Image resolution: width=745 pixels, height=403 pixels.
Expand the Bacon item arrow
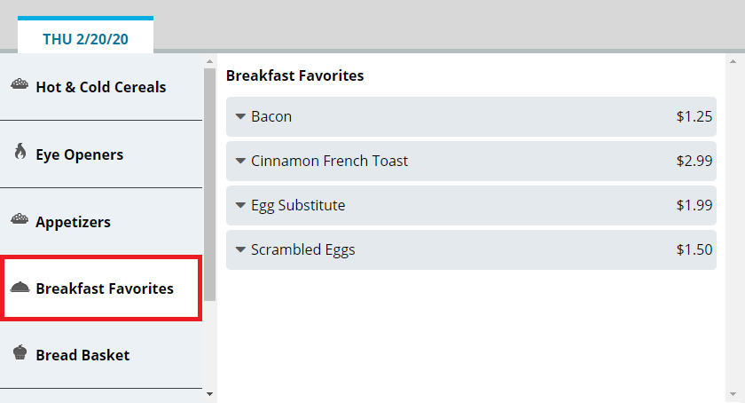(x=240, y=117)
